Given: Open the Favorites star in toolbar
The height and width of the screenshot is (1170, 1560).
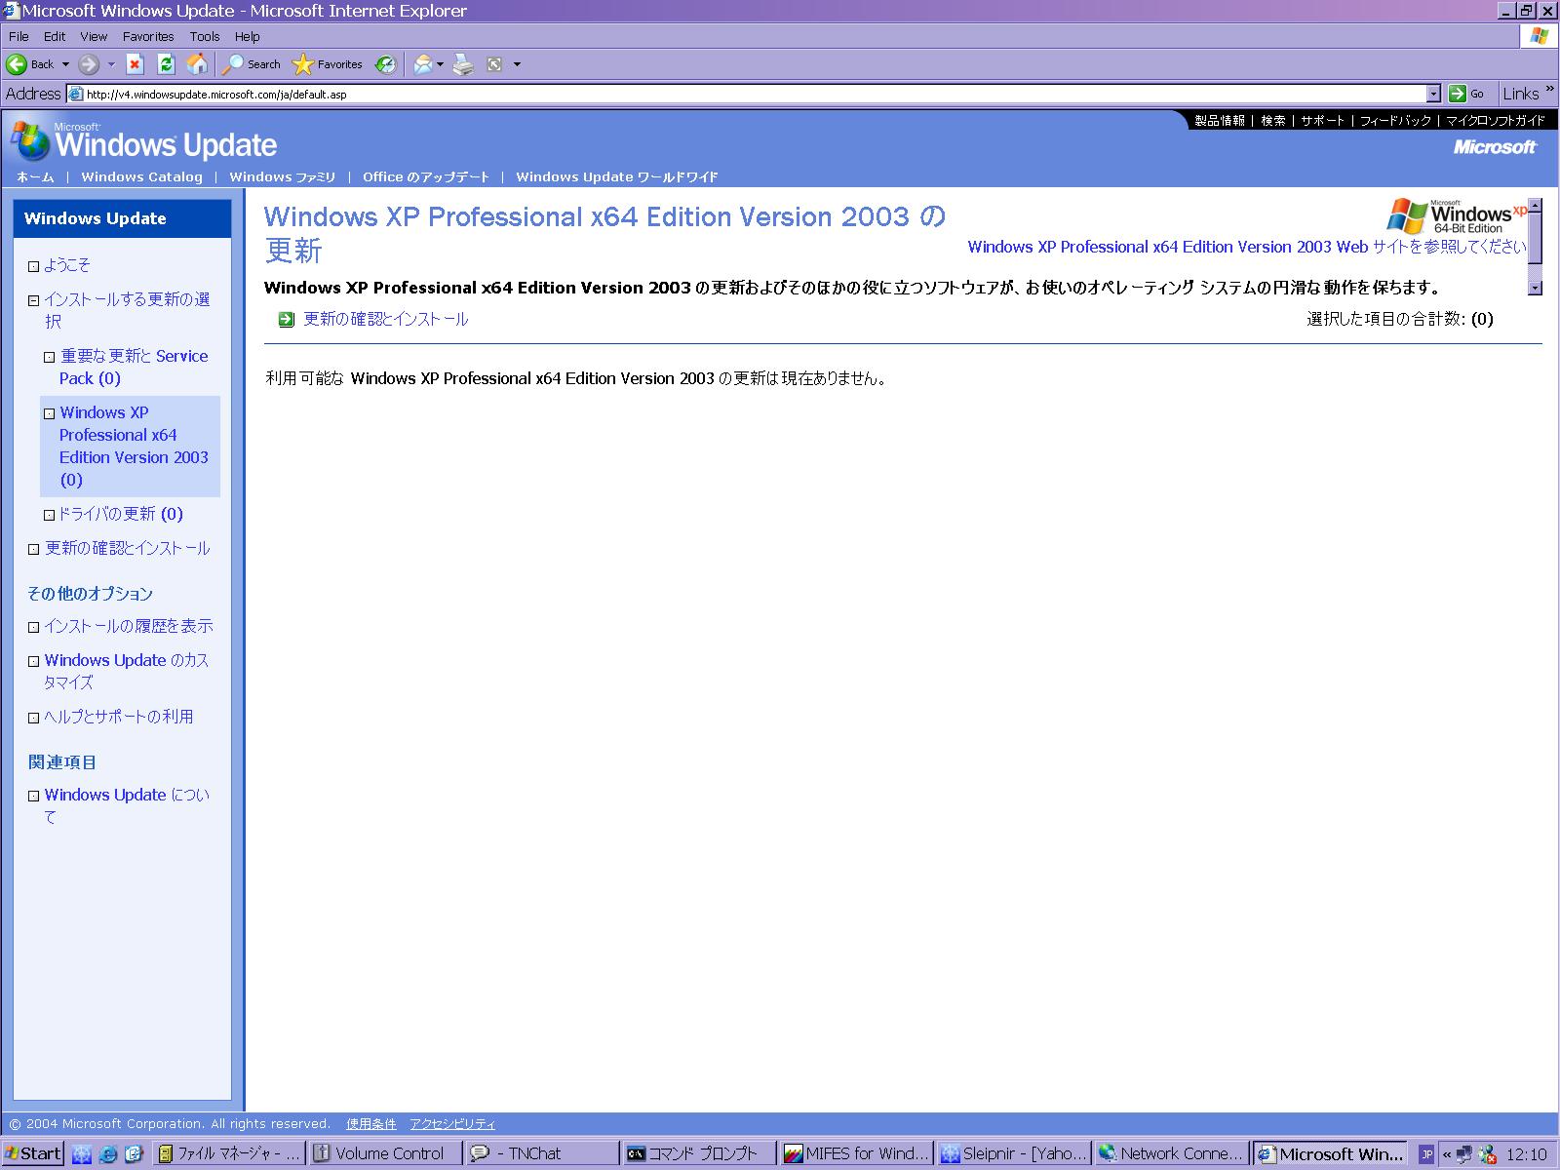Looking at the screenshot, I should [328, 64].
